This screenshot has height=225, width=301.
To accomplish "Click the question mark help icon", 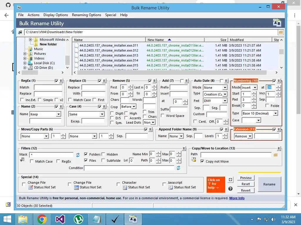I will coord(230,189).
